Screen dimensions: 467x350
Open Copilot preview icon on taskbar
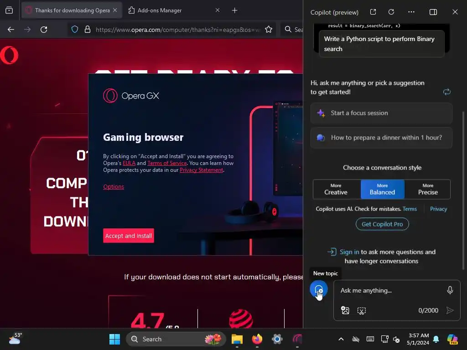(x=452, y=339)
